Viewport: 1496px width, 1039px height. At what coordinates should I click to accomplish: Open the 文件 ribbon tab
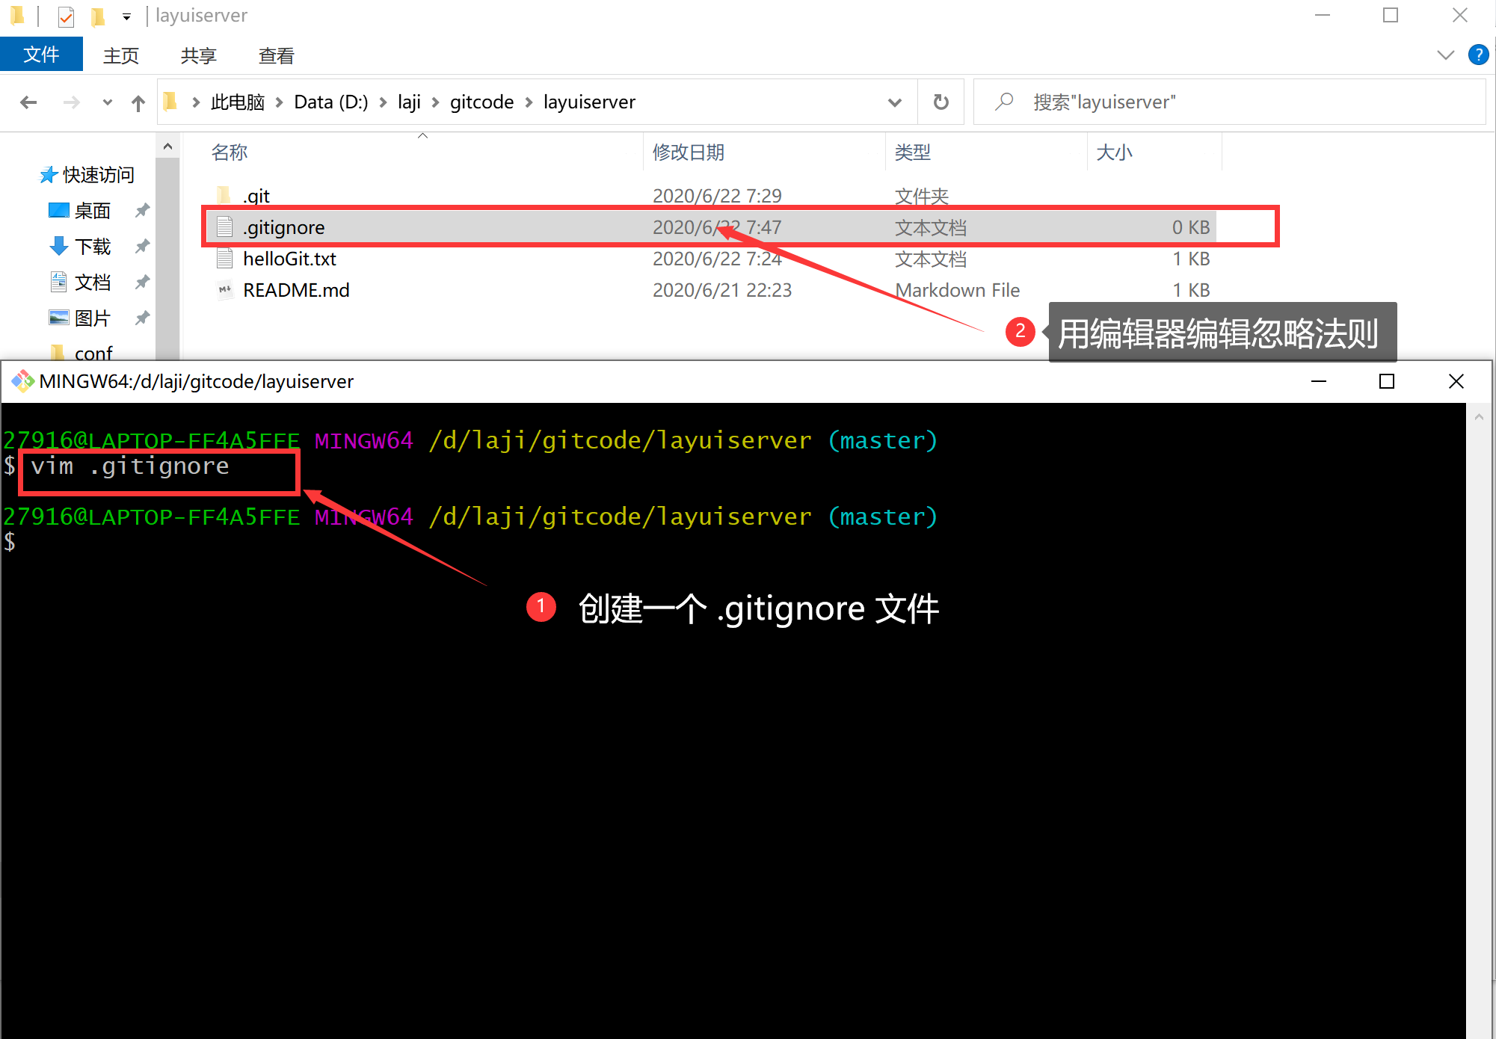click(x=41, y=55)
